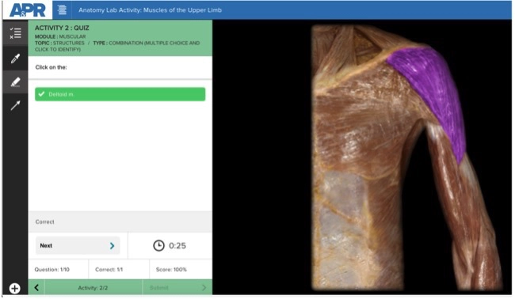Click the chevron on the Next button

112,245
